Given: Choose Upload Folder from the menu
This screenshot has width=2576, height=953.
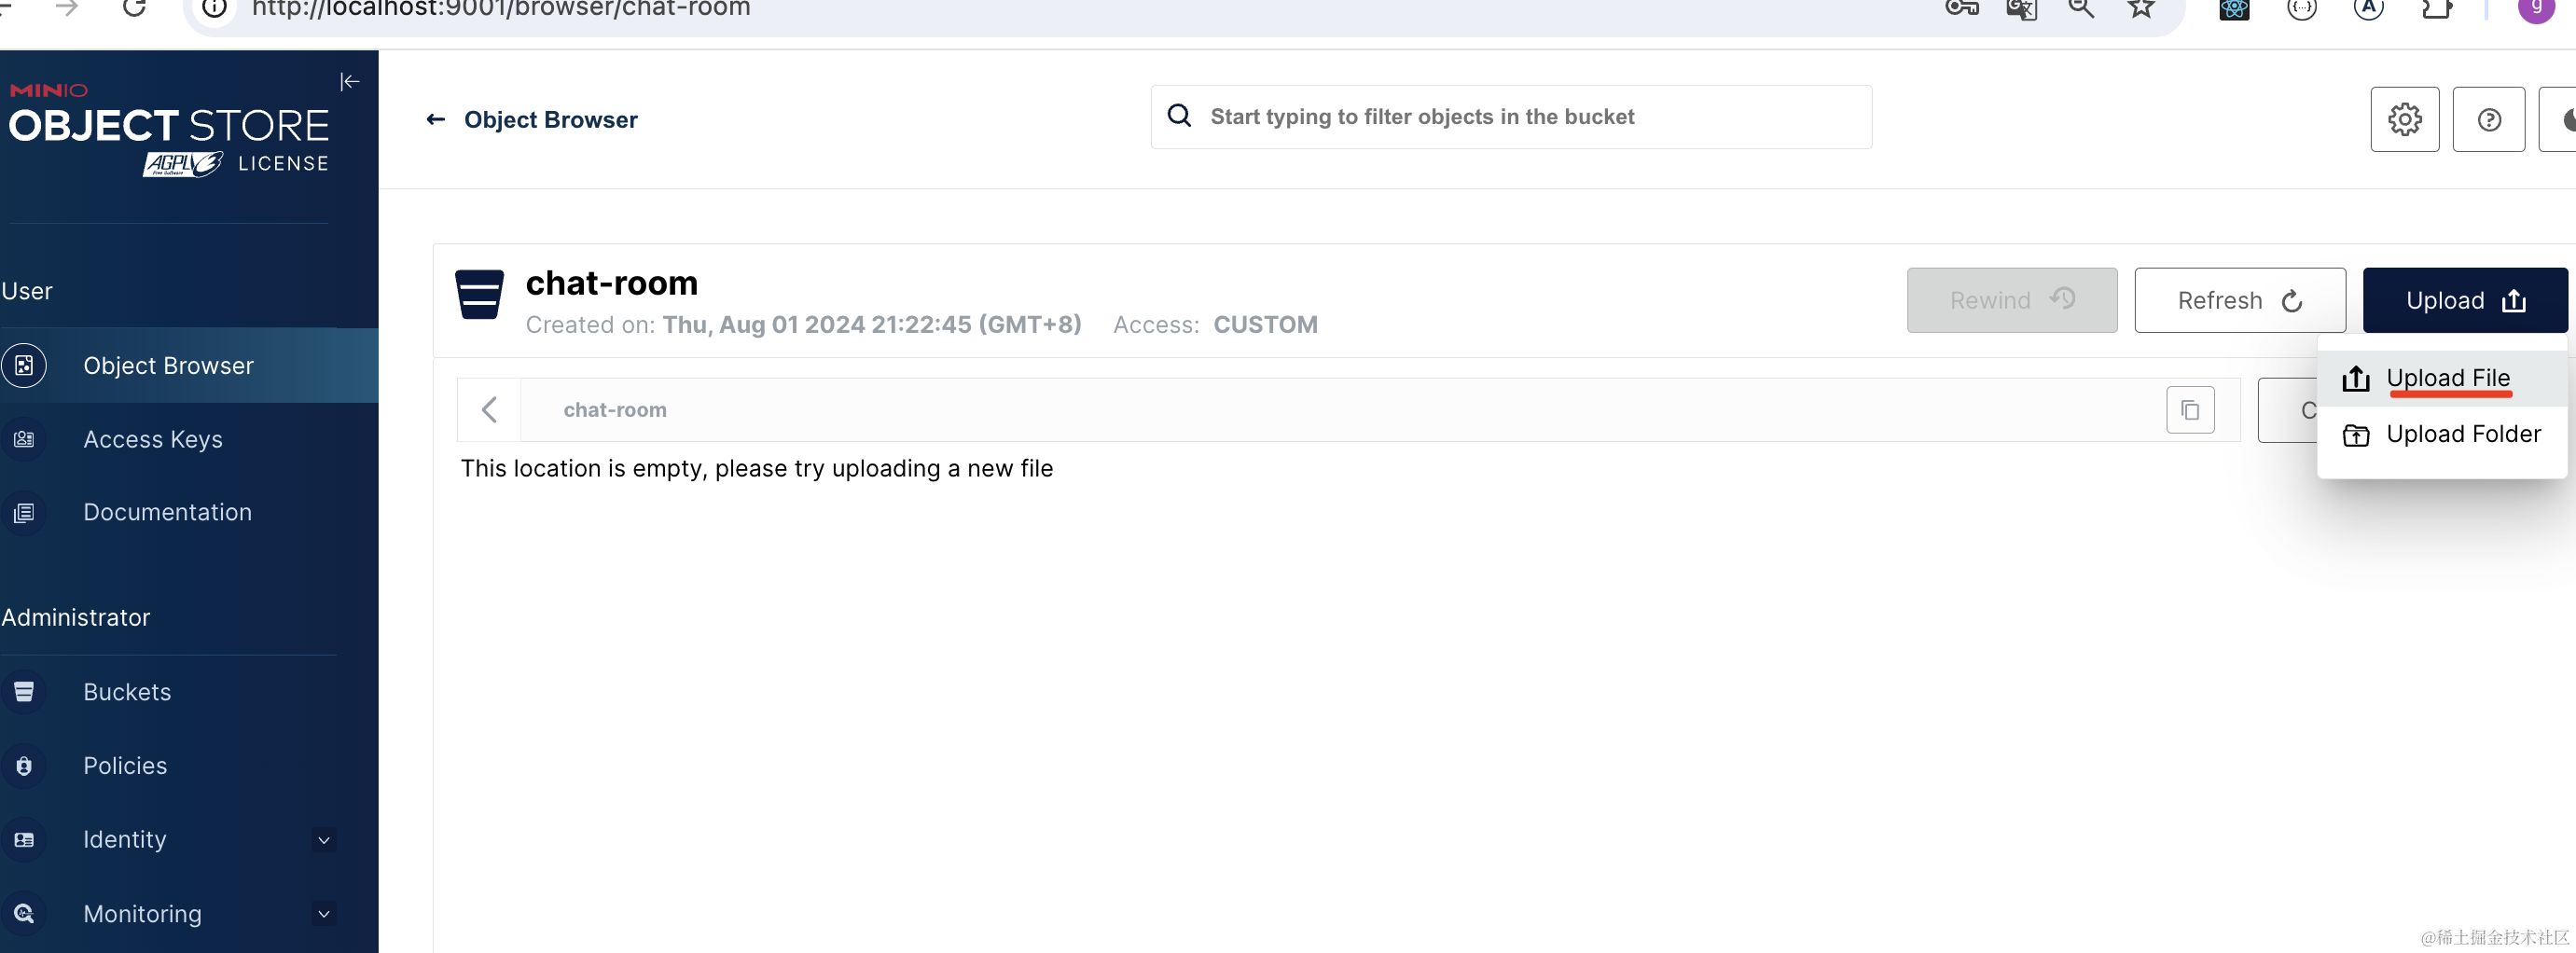Looking at the screenshot, I should coord(2461,434).
